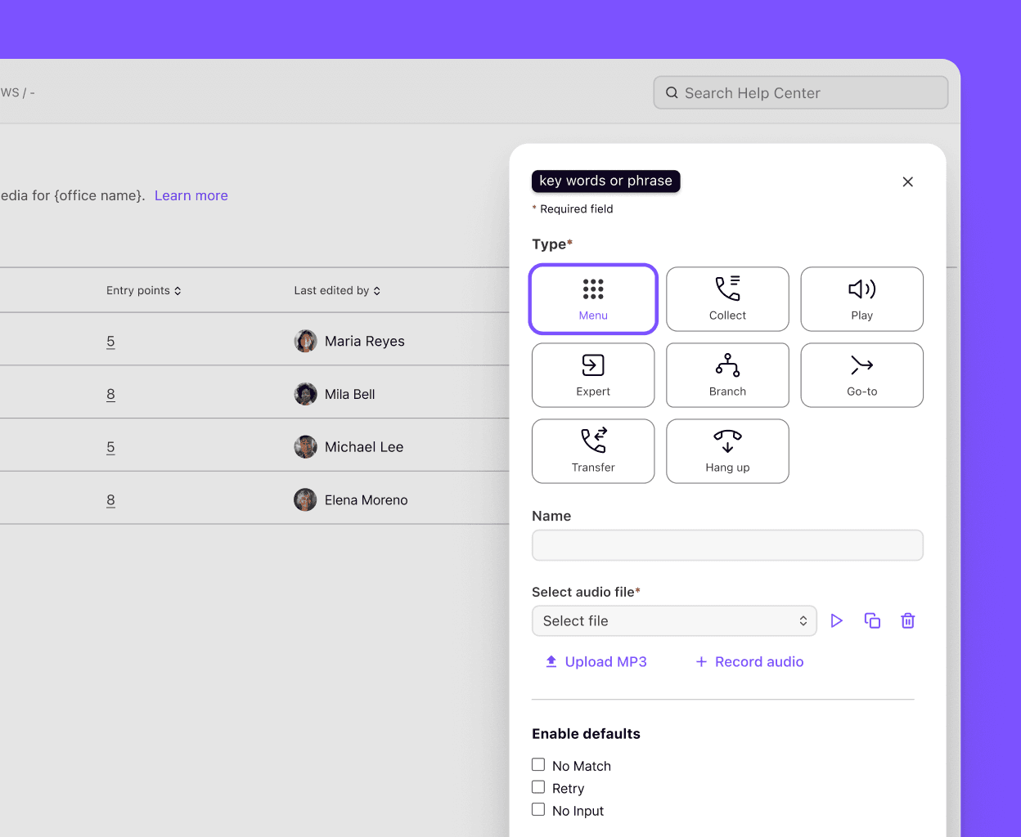Choose the Branch node type
This screenshot has width=1021, height=837.
click(x=727, y=375)
